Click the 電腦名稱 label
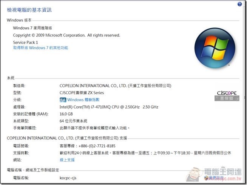 (21, 178)
